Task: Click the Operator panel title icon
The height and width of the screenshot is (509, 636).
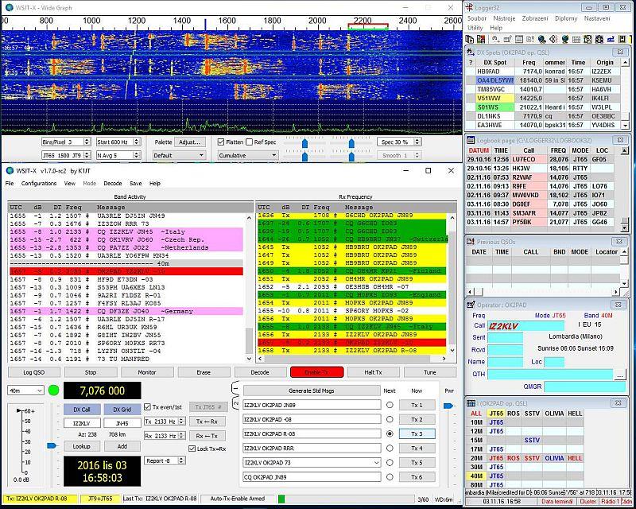Action: coord(471,305)
